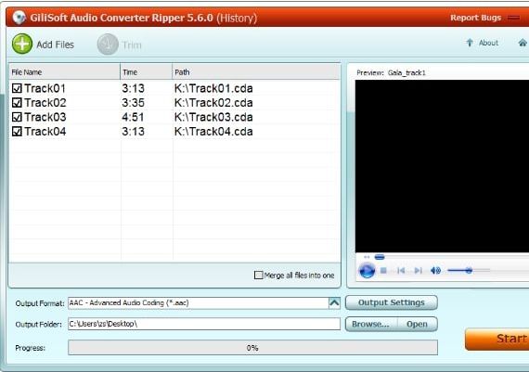Click the K:\Track03.cda path

click(213, 117)
